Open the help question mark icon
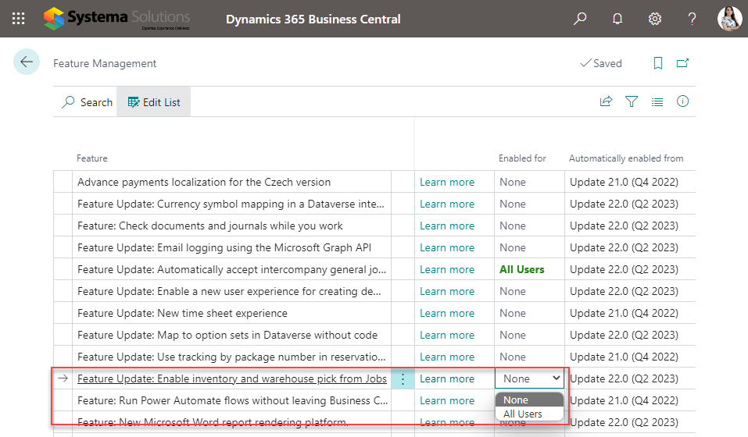748x437 pixels. pyautogui.click(x=692, y=19)
